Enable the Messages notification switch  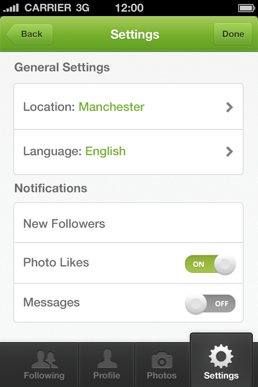tap(210, 304)
